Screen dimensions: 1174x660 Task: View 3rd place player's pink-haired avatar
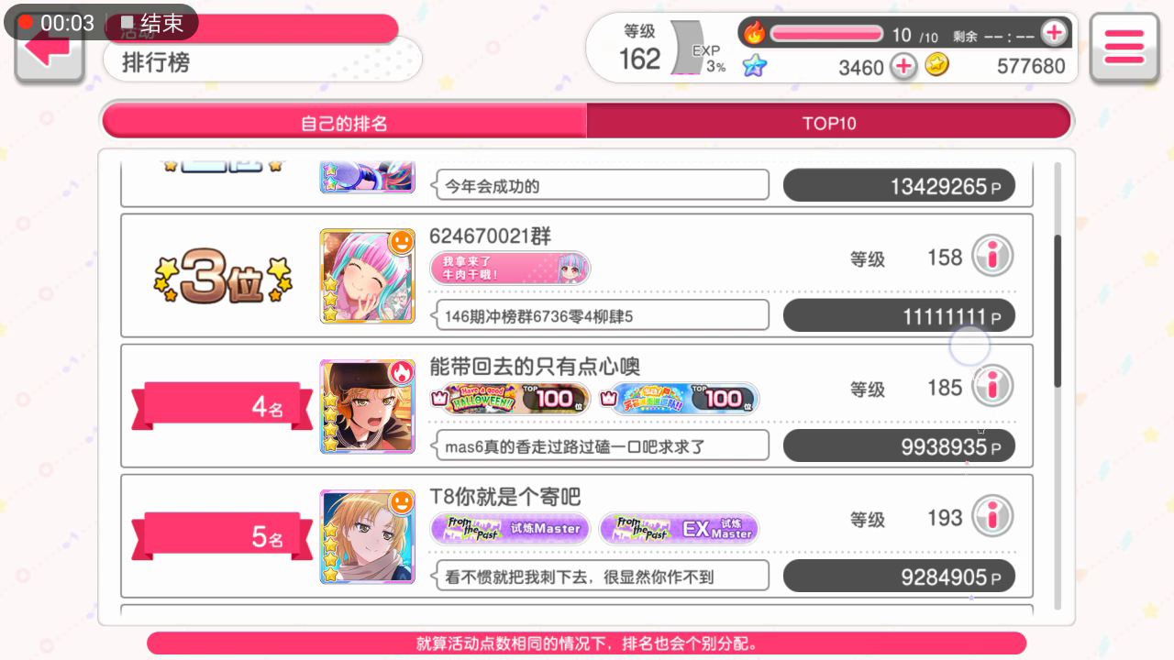367,276
